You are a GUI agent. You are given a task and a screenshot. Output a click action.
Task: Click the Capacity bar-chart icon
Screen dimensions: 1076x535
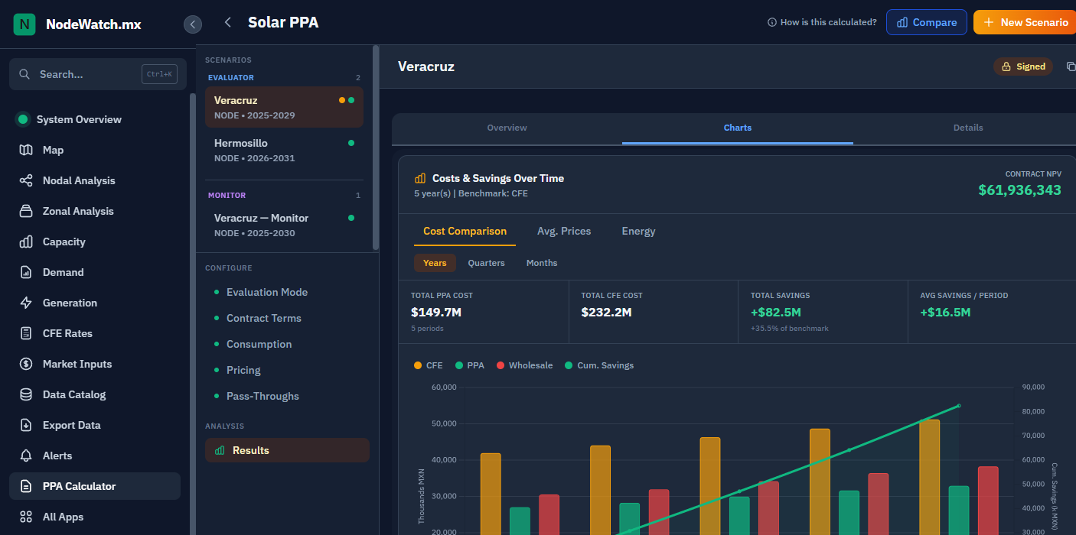[26, 242]
